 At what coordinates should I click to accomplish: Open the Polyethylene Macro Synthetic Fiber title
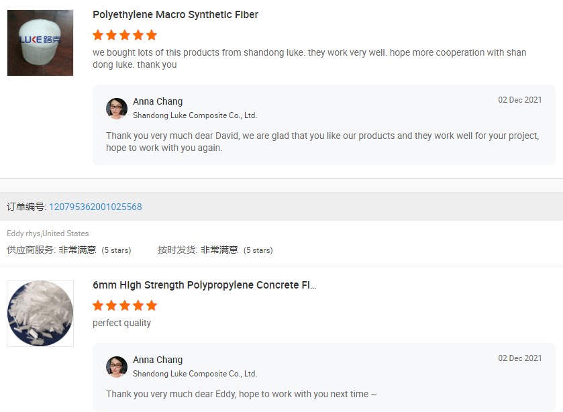click(175, 15)
